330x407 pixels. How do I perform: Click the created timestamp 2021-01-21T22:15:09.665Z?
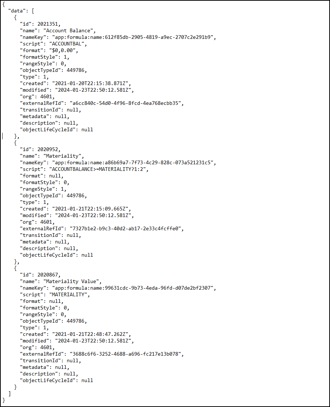(90, 209)
